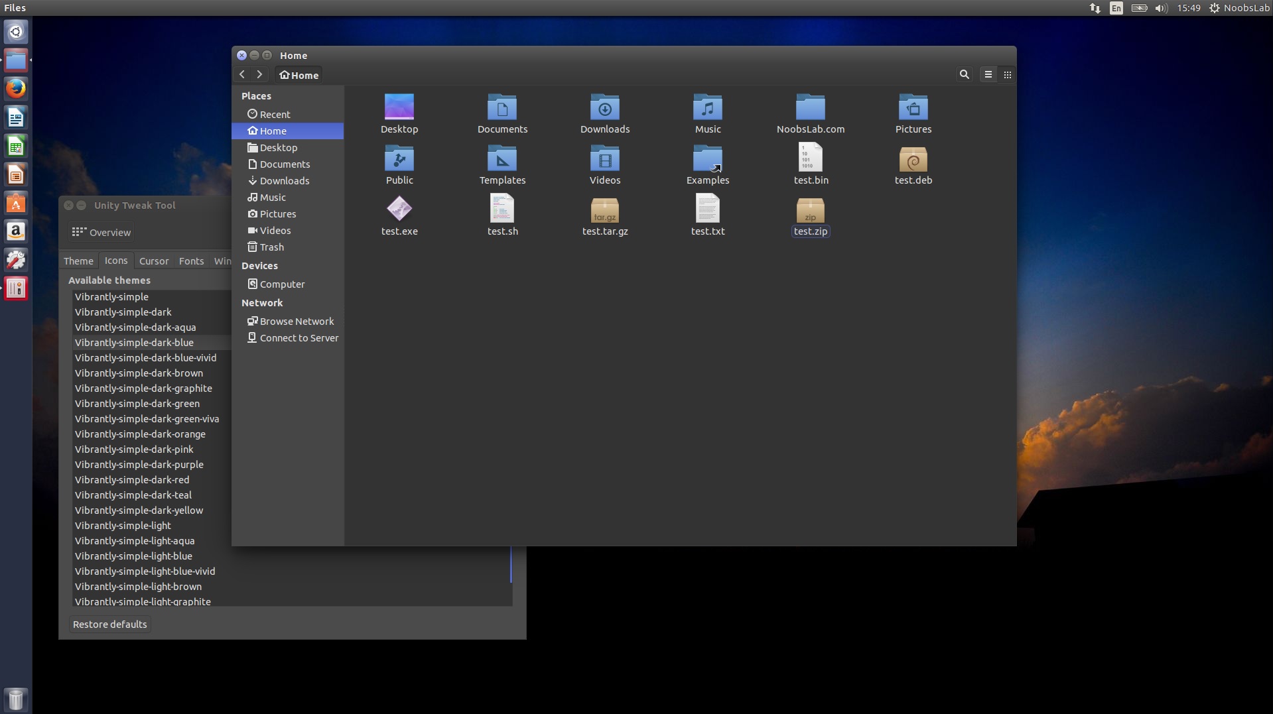The image size is (1273, 714).
Task: Switch to the Theme tab
Action: coord(78,261)
